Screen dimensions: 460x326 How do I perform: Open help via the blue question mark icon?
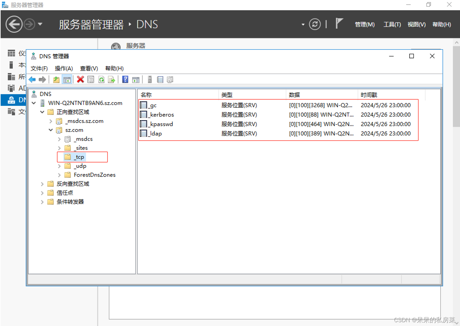click(x=126, y=80)
